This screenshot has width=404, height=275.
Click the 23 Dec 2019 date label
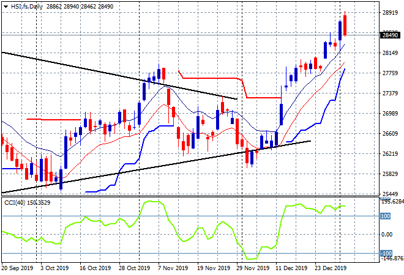(331, 268)
